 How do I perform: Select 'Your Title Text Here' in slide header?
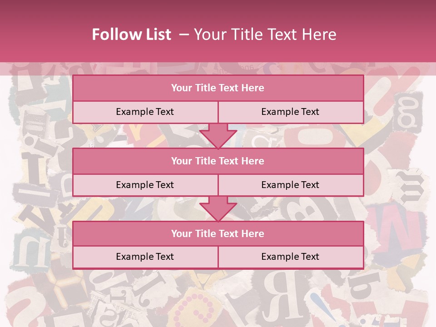coord(265,35)
